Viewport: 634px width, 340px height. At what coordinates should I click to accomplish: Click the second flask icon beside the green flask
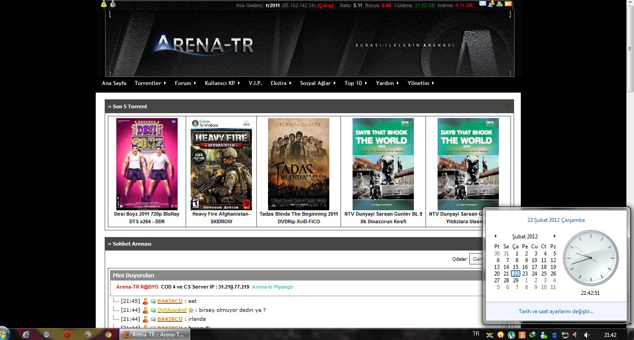[x=113, y=4]
